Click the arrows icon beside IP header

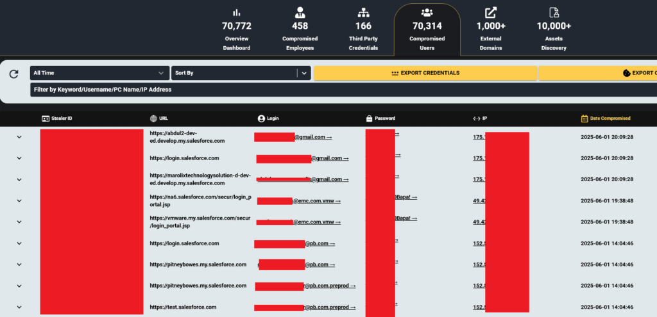[477, 118]
